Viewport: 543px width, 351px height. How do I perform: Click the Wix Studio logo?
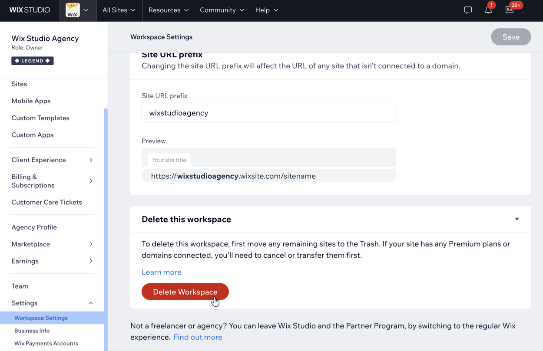tap(30, 10)
